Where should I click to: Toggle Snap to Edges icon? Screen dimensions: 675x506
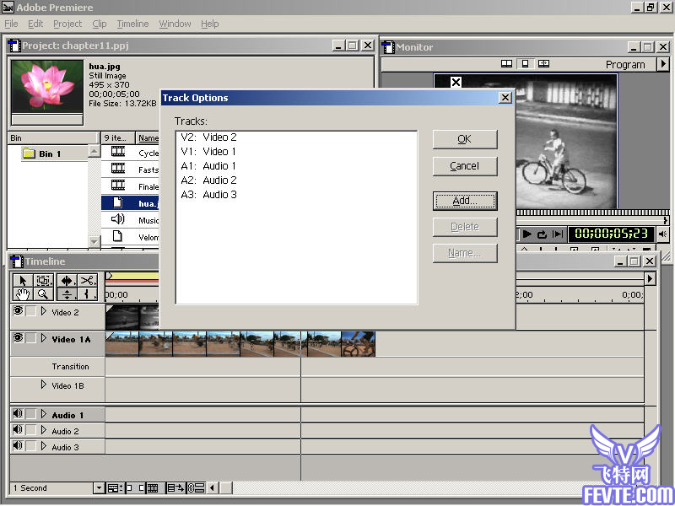tap(134, 488)
